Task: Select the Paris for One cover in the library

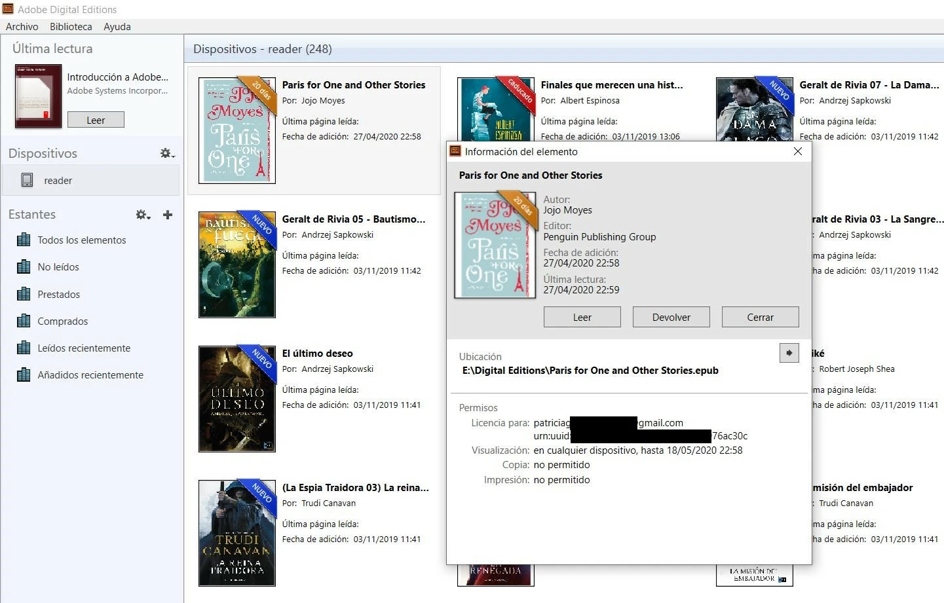Action: (237, 131)
